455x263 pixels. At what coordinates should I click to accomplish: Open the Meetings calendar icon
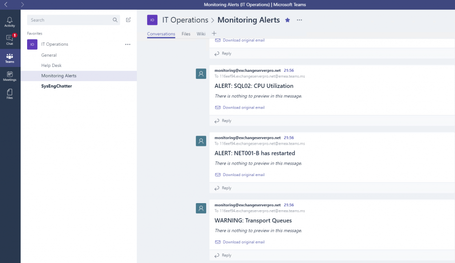click(x=9, y=76)
